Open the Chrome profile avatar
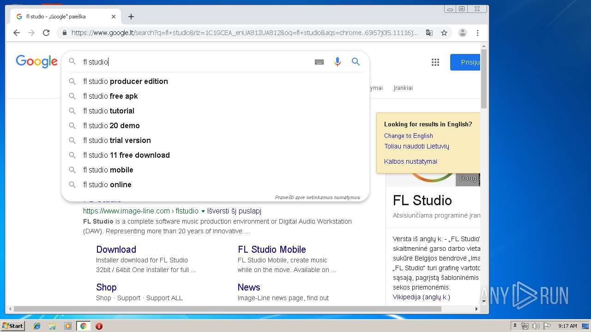The width and height of the screenshot is (591, 332). (x=462, y=33)
